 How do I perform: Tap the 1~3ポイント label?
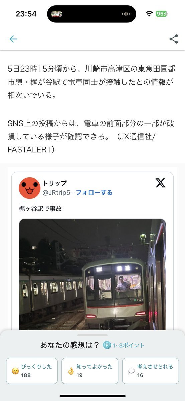coord(128,345)
